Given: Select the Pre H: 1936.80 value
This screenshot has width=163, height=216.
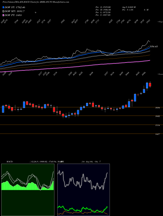Looking at the screenshot, I should (103, 10).
